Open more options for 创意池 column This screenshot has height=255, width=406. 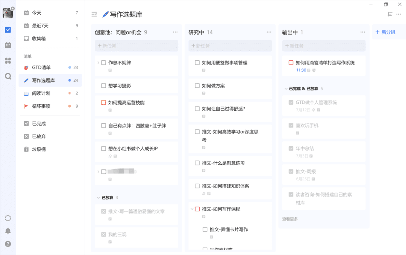pos(175,32)
